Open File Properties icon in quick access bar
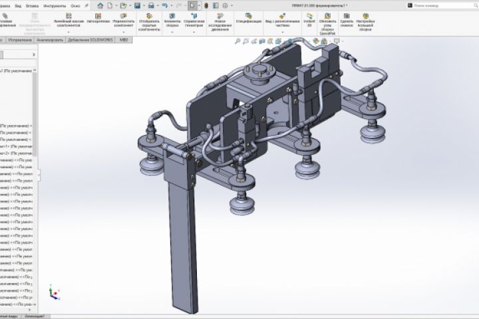 [216, 5]
